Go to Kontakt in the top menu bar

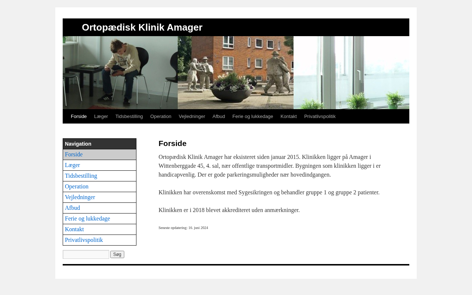pos(289,117)
